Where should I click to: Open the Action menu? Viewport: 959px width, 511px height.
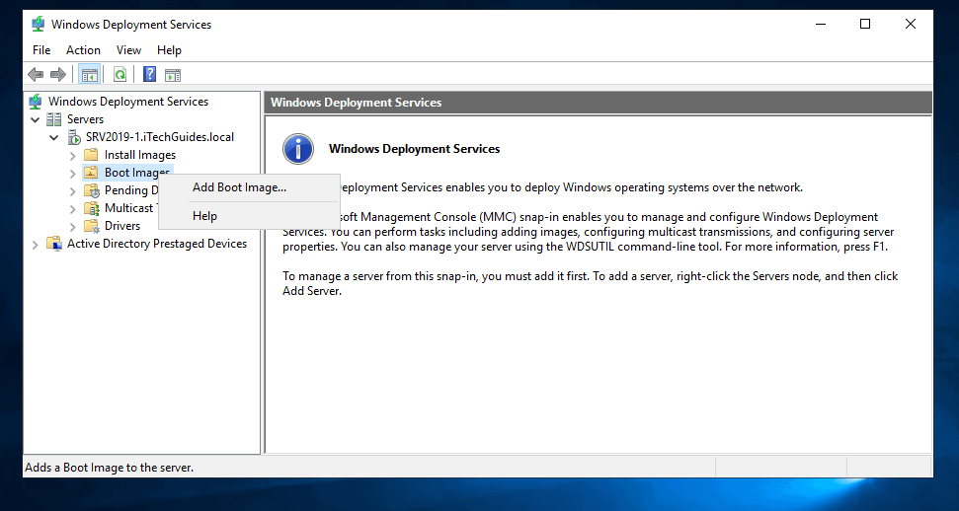click(x=83, y=50)
